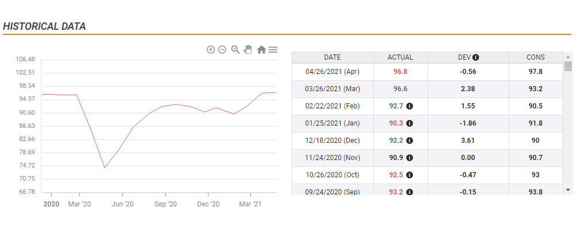The height and width of the screenshot is (226, 581).
Task: Show info for the 90.9 November value
Action: [x=410, y=158]
